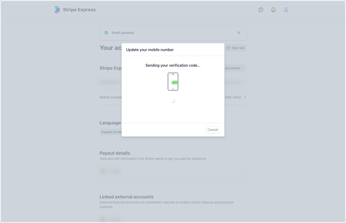Select the English language chip
Screen dimensions: 346x223
click(111, 132)
